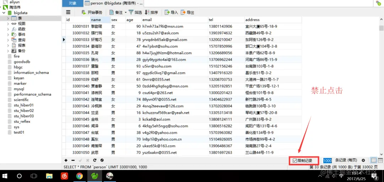
Task: Switch to grid view icon
Action: (374, 160)
